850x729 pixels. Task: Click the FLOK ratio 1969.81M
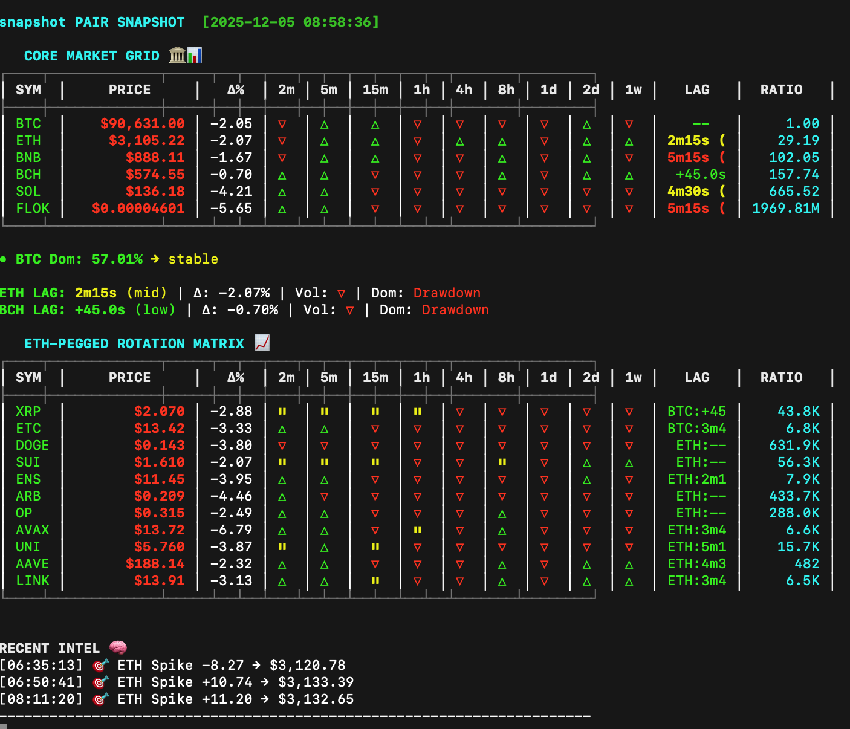point(786,208)
